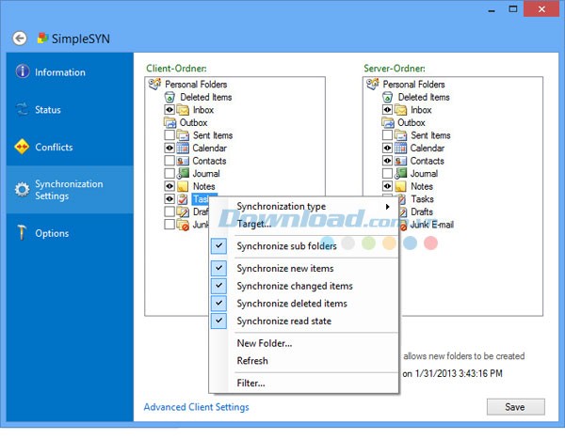Viewport: 565px width, 439px height.
Task: Select New Folder... from context menu
Action: 264,343
